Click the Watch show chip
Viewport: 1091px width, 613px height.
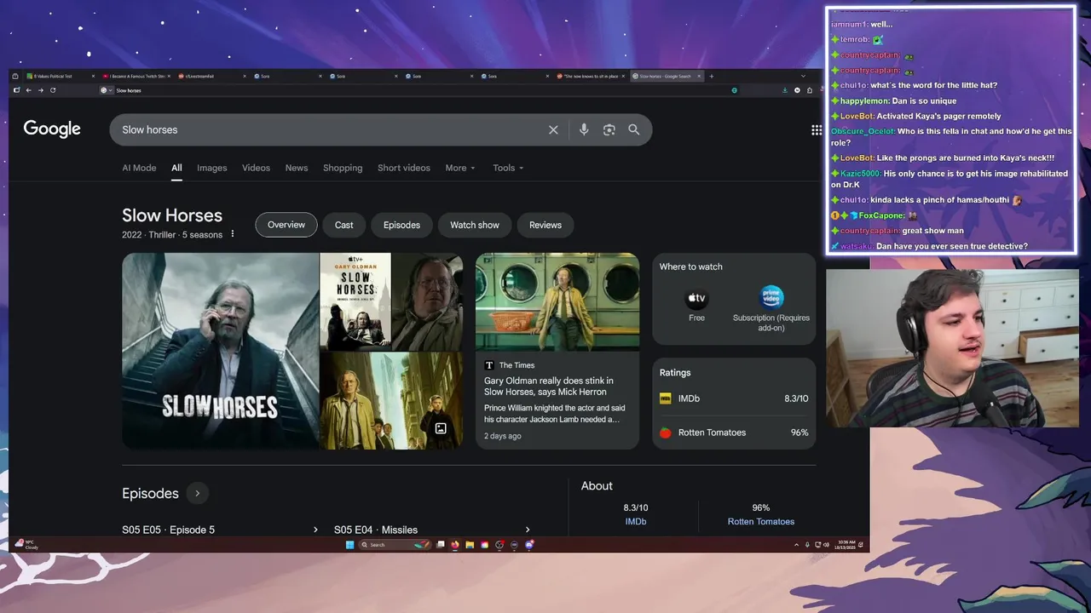[x=475, y=225]
